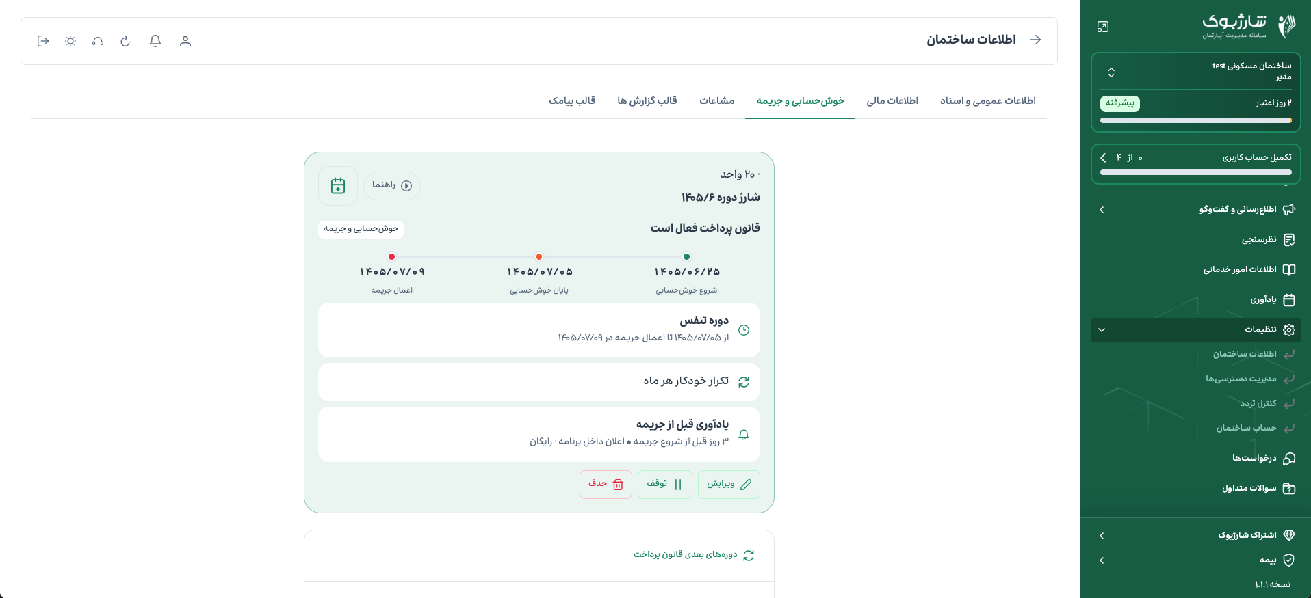
Task: Open درخواست‌ها in the sidebar
Action: [x=1195, y=459]
